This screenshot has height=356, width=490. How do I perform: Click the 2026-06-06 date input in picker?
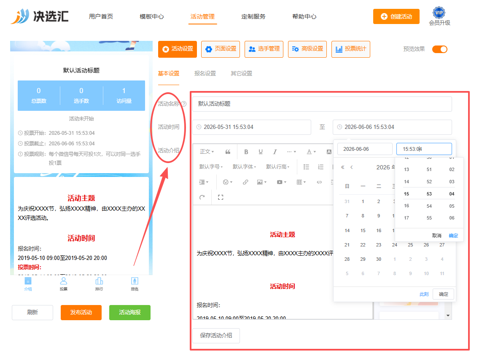[x=365, y=149]
